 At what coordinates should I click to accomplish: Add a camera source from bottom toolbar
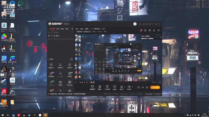click(100, 87)
